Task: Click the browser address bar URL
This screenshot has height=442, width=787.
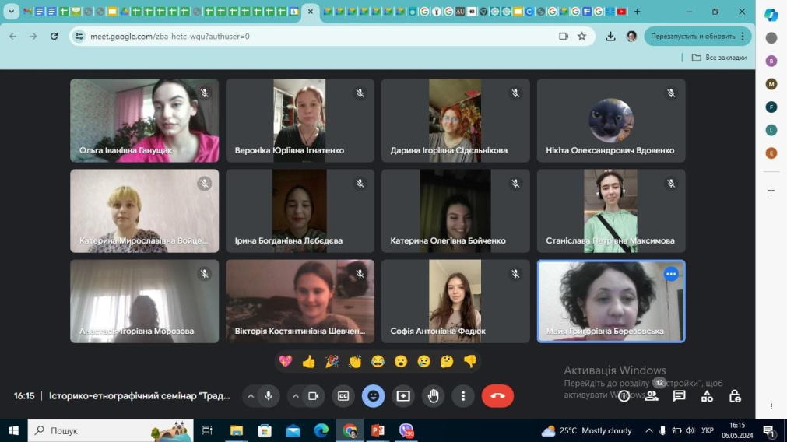Action: (170, 36)
